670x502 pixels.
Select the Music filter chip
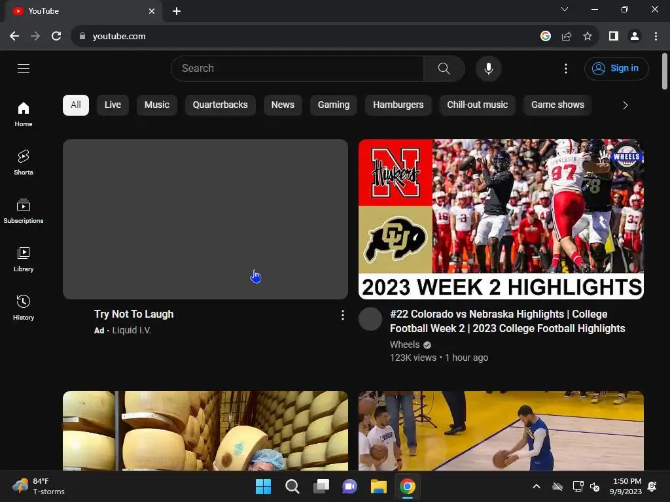pyautogui.click(x=157, y=105)
